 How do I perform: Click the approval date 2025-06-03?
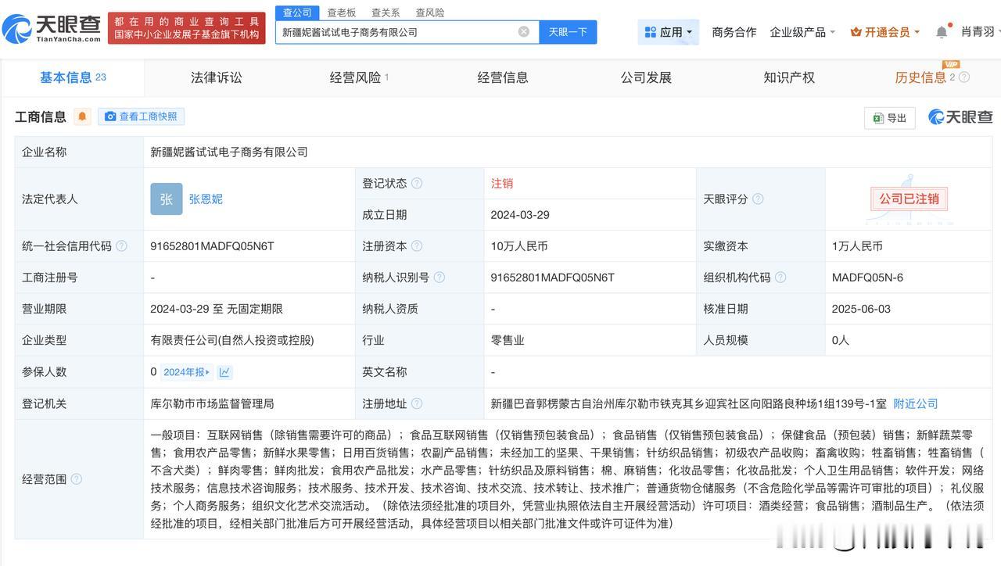tap(861, 309)
